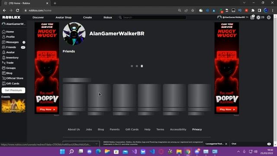Open the Windows Start button

point(62,152)
